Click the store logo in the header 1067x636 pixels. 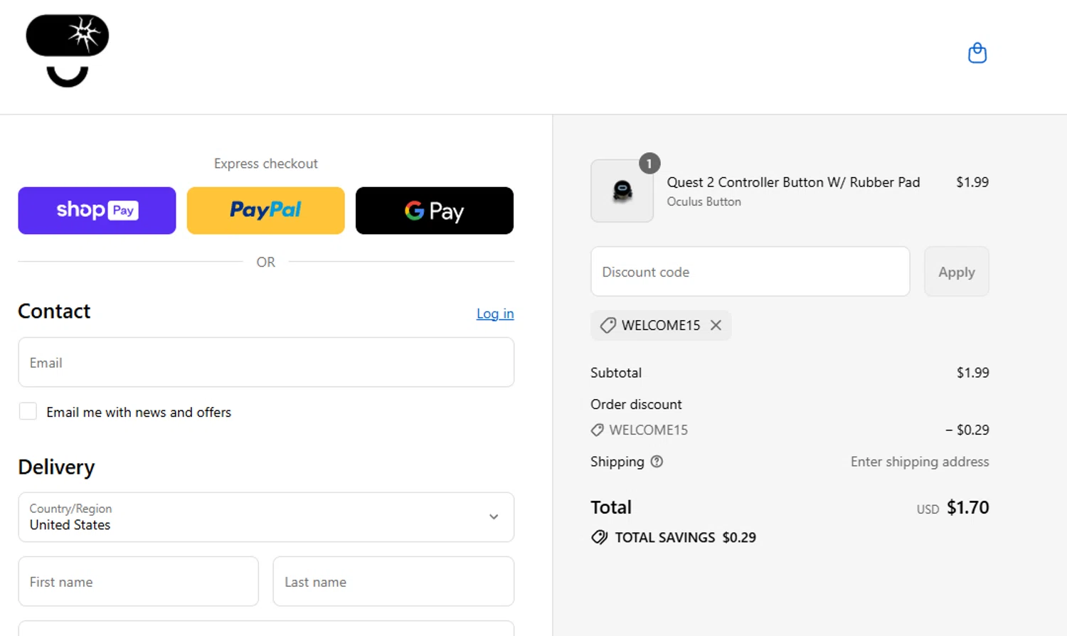(68, 51)
